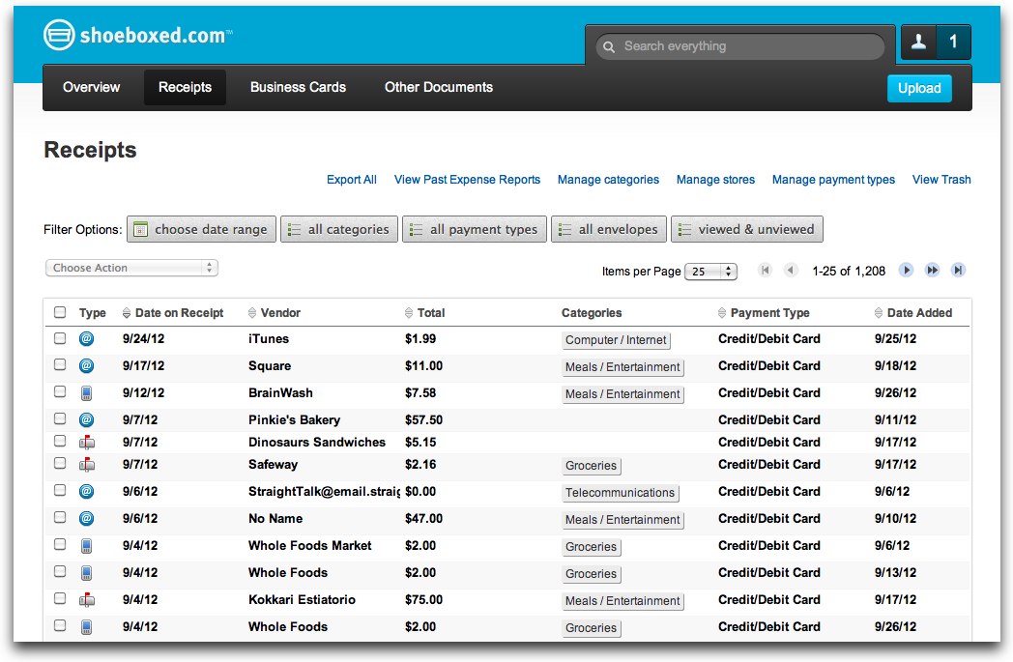Switch to Other Documents tab
Image resolution: width=1013 pixels, height=662 pixels.
point(439,87)
